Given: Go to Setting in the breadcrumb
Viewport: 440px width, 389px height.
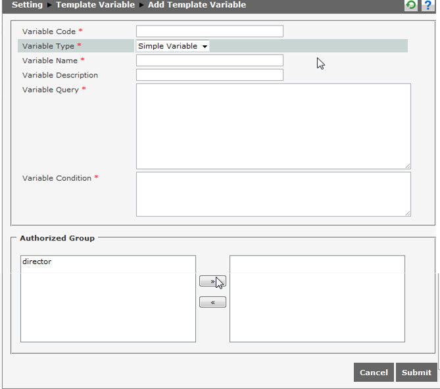Looking at the screenshot, I should [27, 5].
